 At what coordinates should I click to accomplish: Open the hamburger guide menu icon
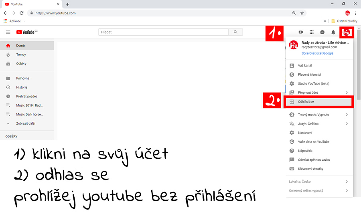(x=8, y=32)
